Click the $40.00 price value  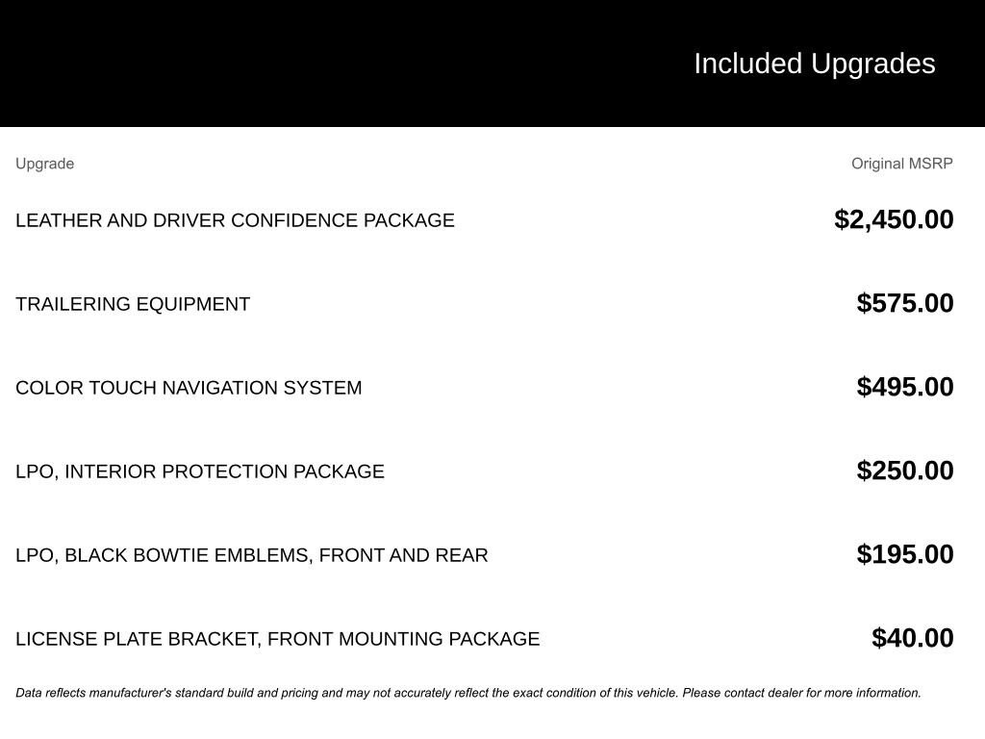(913, 638)
